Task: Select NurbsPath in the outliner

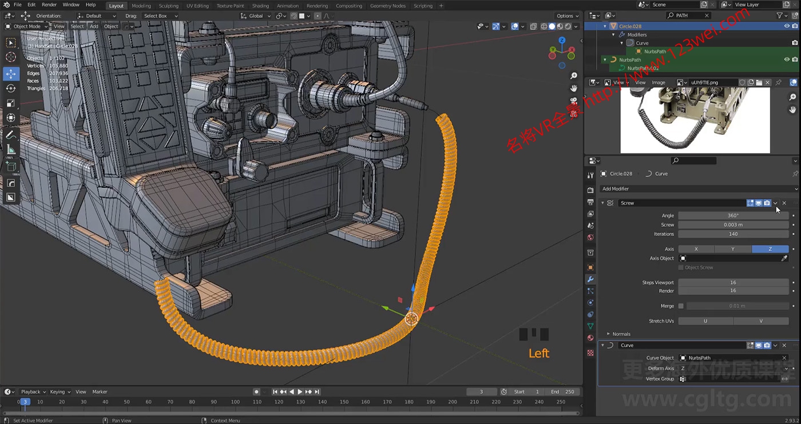Action: [x=629, y=59]
